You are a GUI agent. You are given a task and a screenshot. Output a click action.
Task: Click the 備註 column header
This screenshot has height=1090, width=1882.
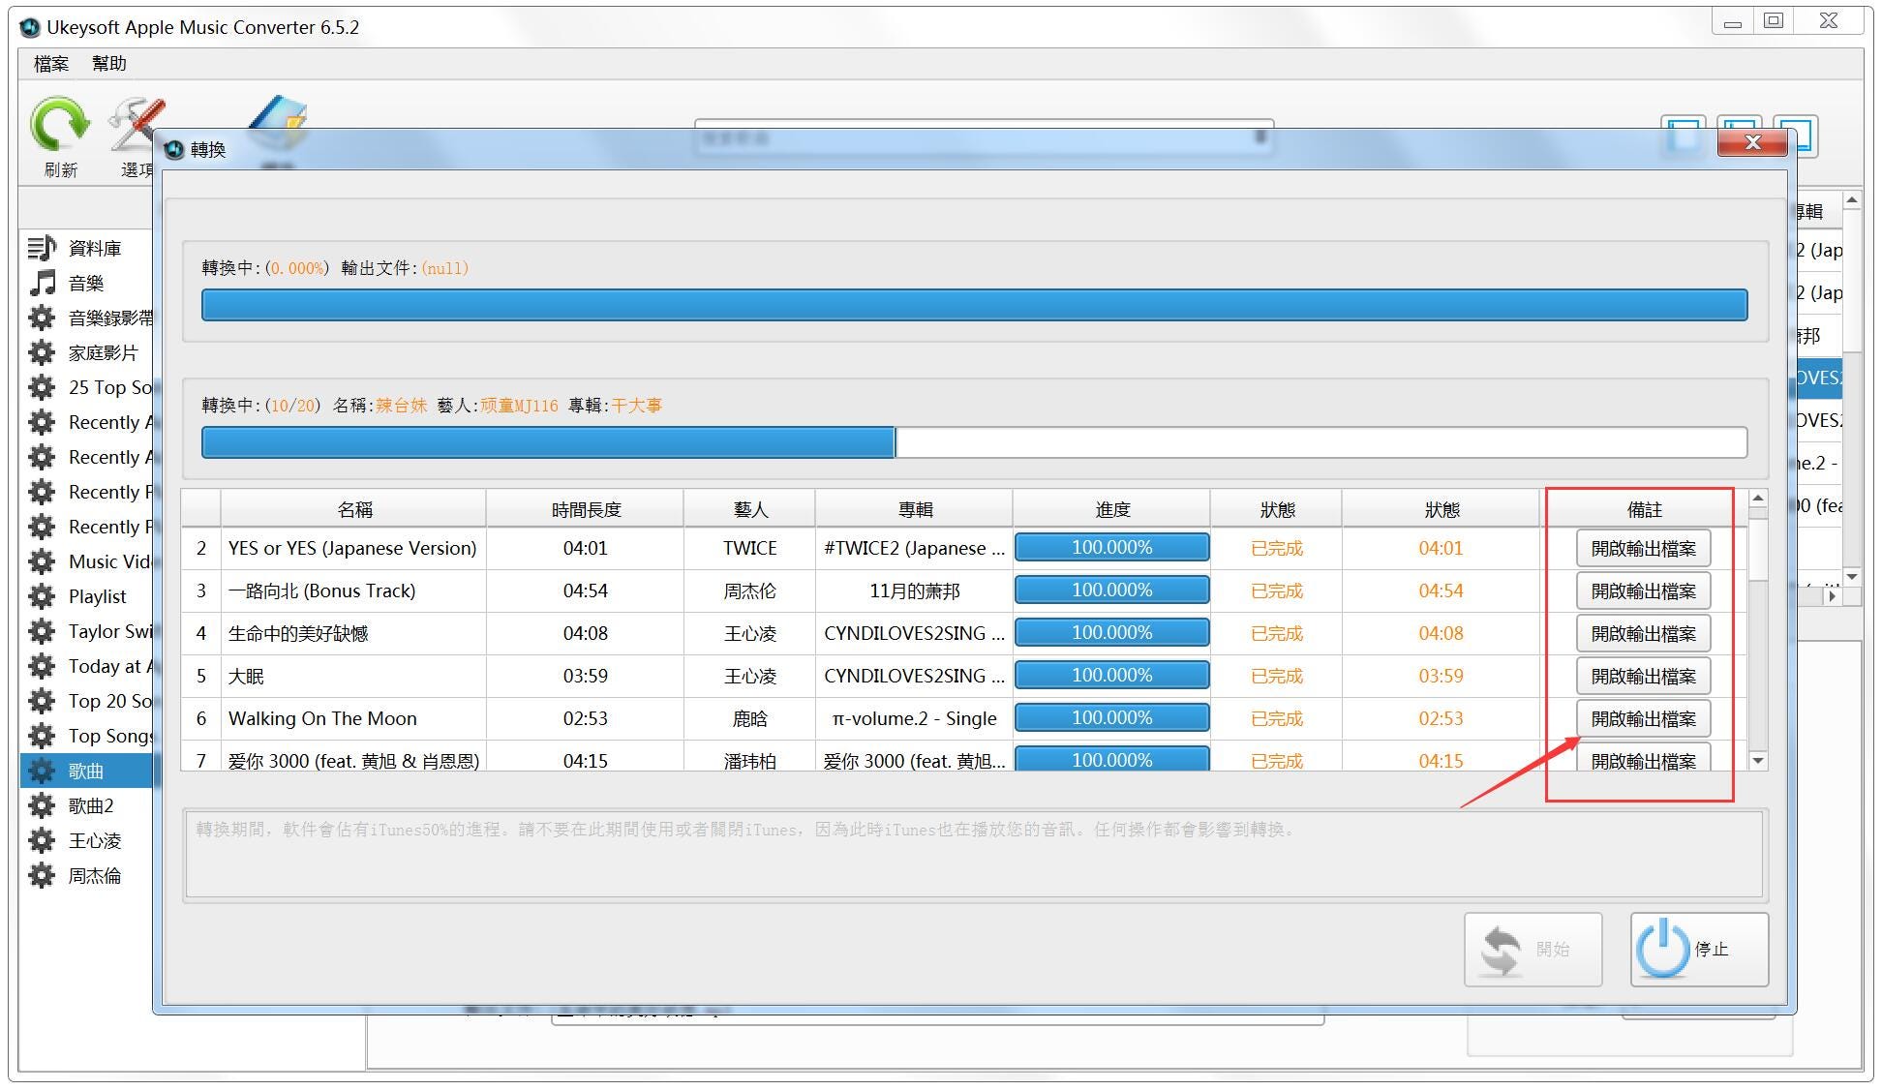[x=1644, y=509]
